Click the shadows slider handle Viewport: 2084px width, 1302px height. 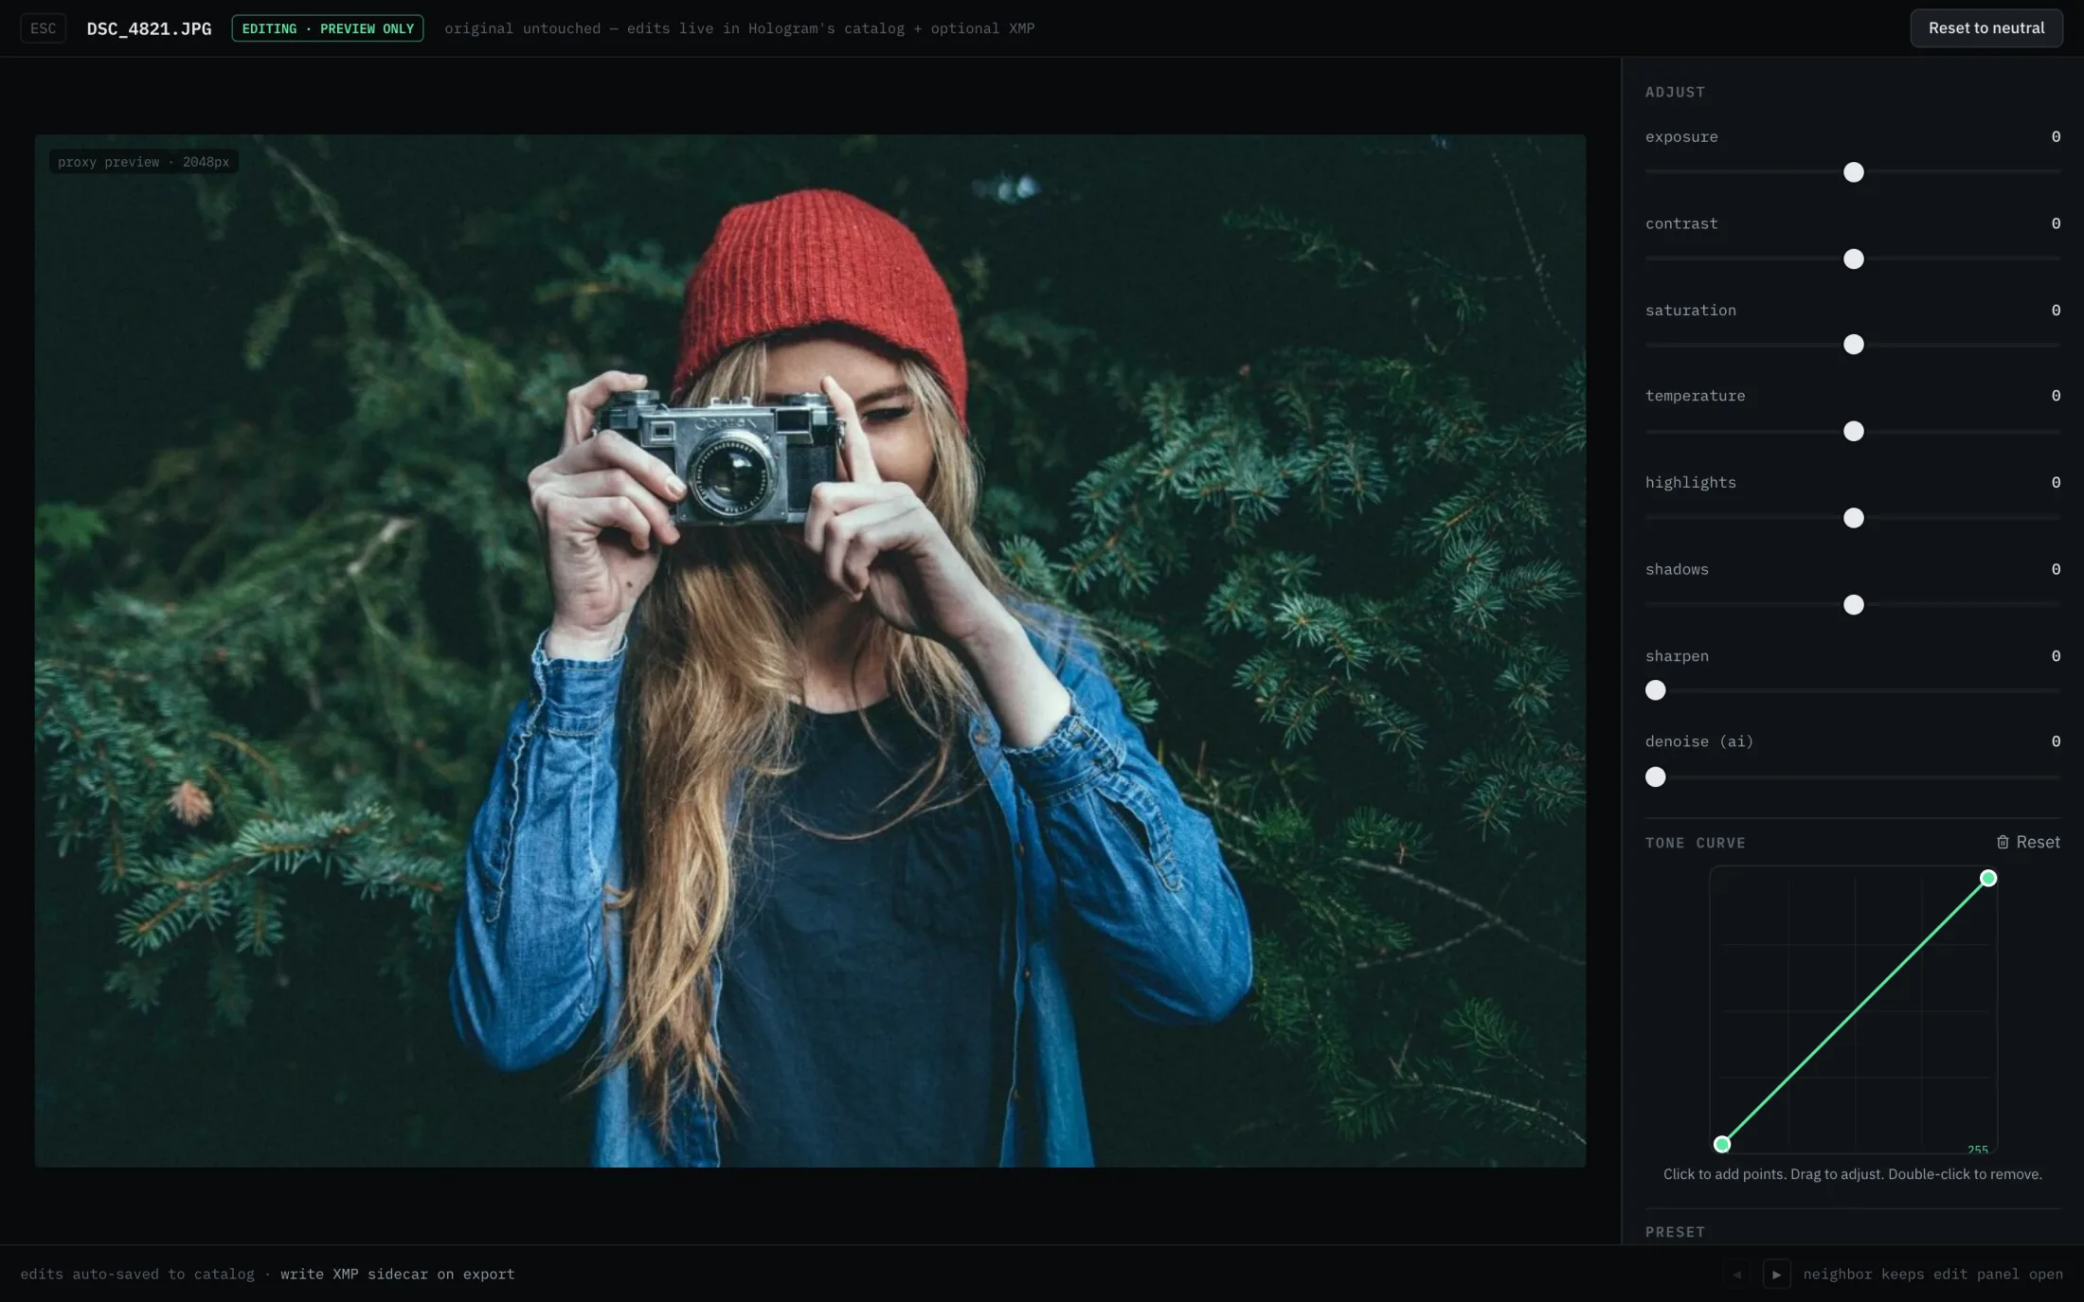tap(1854, 604)
